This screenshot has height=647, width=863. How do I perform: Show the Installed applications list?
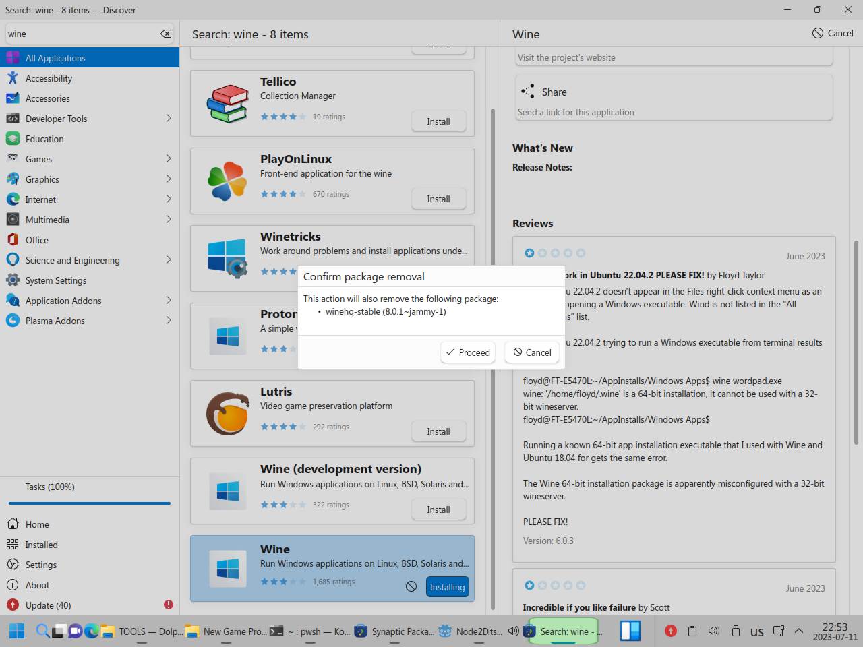pos(90,545)
